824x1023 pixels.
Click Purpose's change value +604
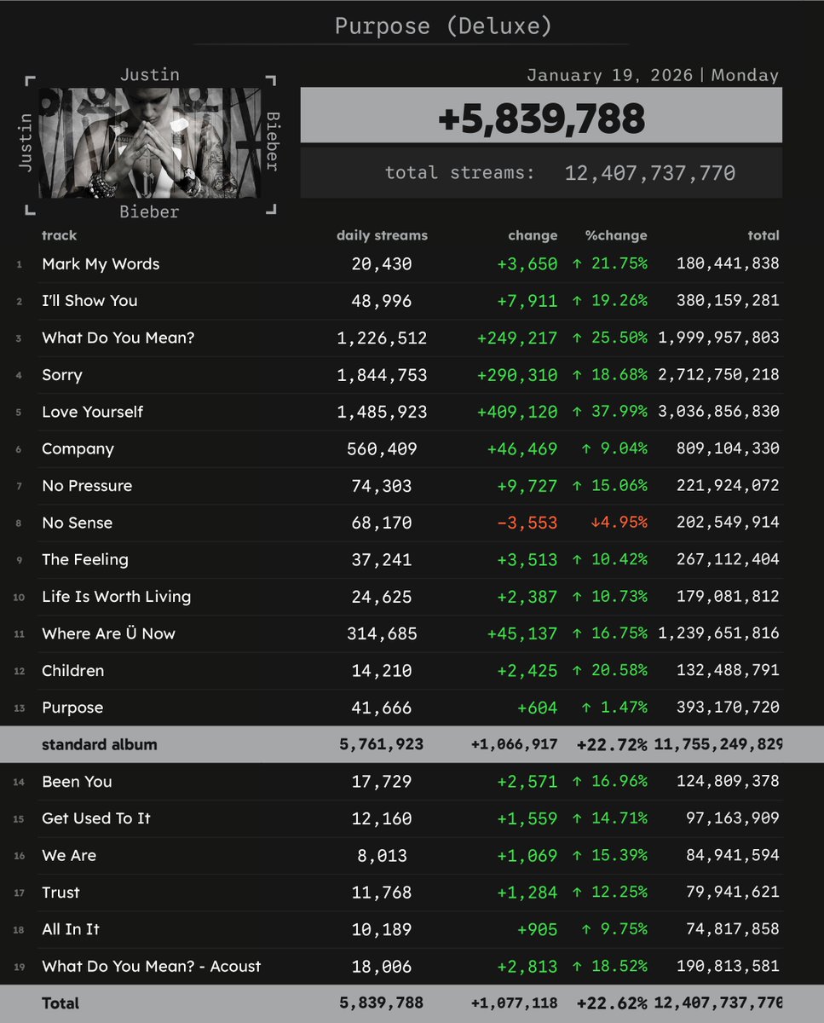(x=537, y=708)
